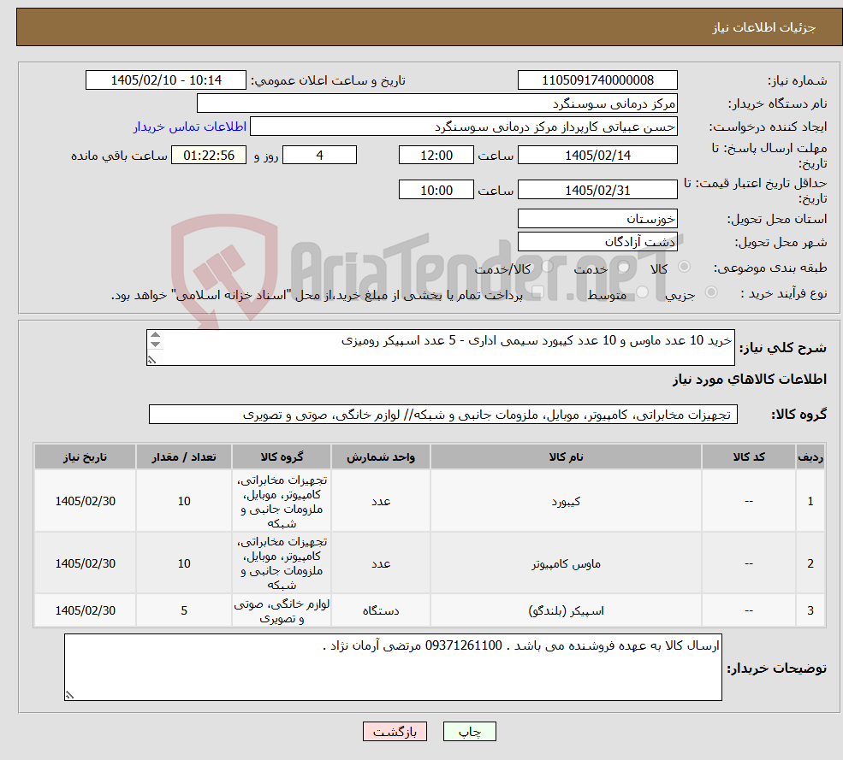Click the announcement date field 1405/02/10 - 10:14
The width and height of the screenshot is (843, 760).
(x=165, y=80)
